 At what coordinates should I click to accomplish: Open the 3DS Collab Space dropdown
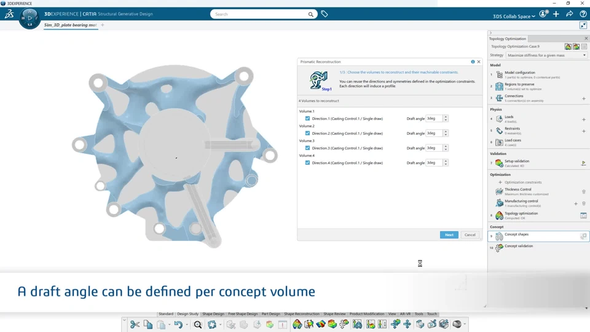pyautogui.click(x=514, y=16)
